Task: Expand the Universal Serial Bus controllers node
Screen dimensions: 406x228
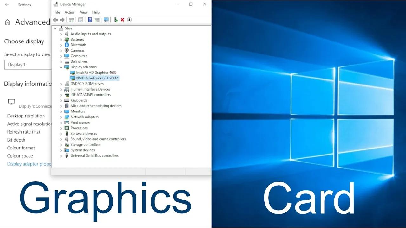Action: pyautogui.click(x=61, y=155)
